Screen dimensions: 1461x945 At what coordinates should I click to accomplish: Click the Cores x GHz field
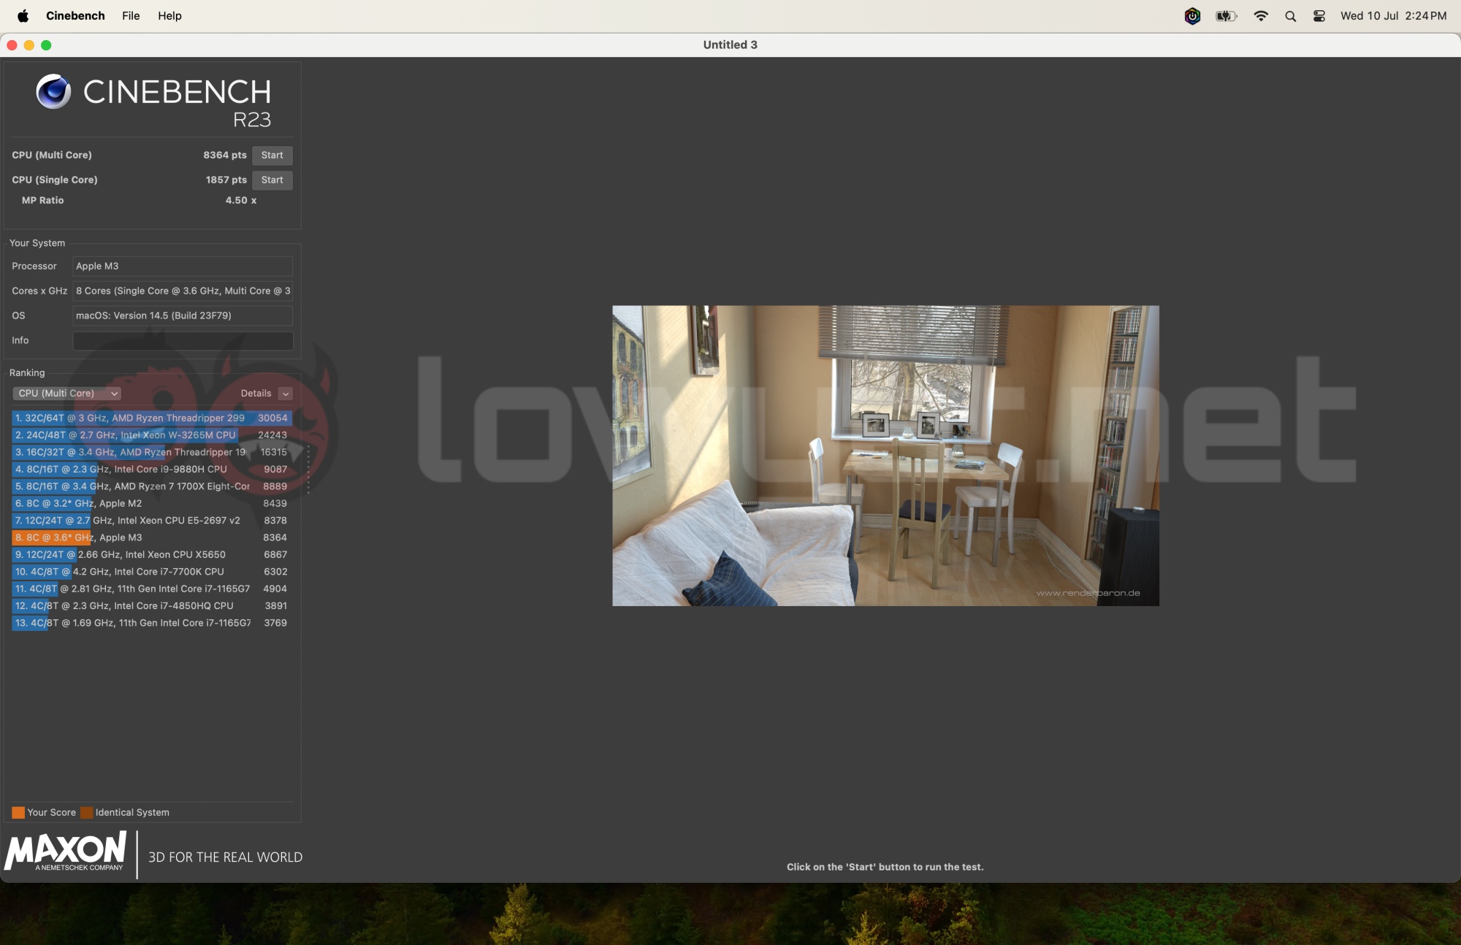[x=183, y=291]
